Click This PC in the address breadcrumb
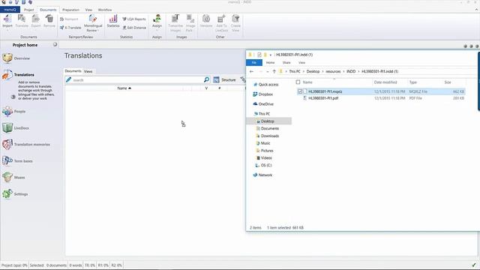 (295, 71)
